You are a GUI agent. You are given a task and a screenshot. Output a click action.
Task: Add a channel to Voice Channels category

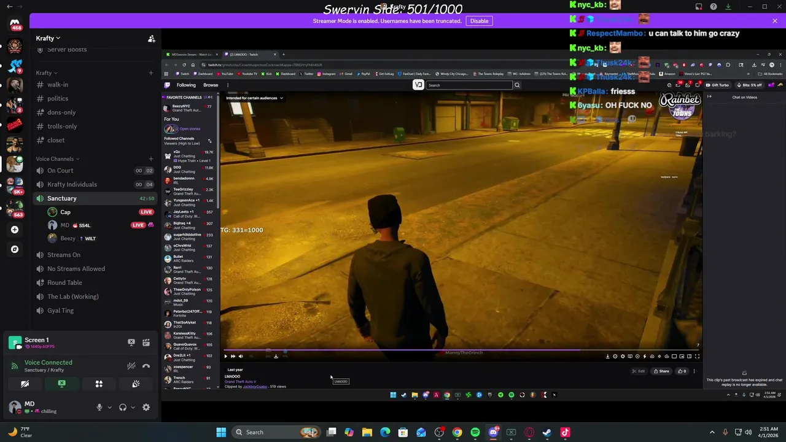[151, 159]
